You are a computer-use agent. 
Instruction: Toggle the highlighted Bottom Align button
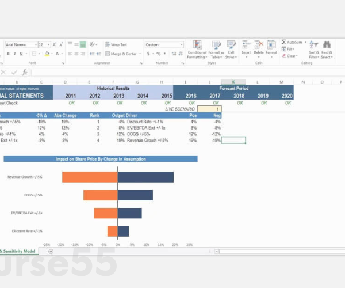(x=83, y=44)
